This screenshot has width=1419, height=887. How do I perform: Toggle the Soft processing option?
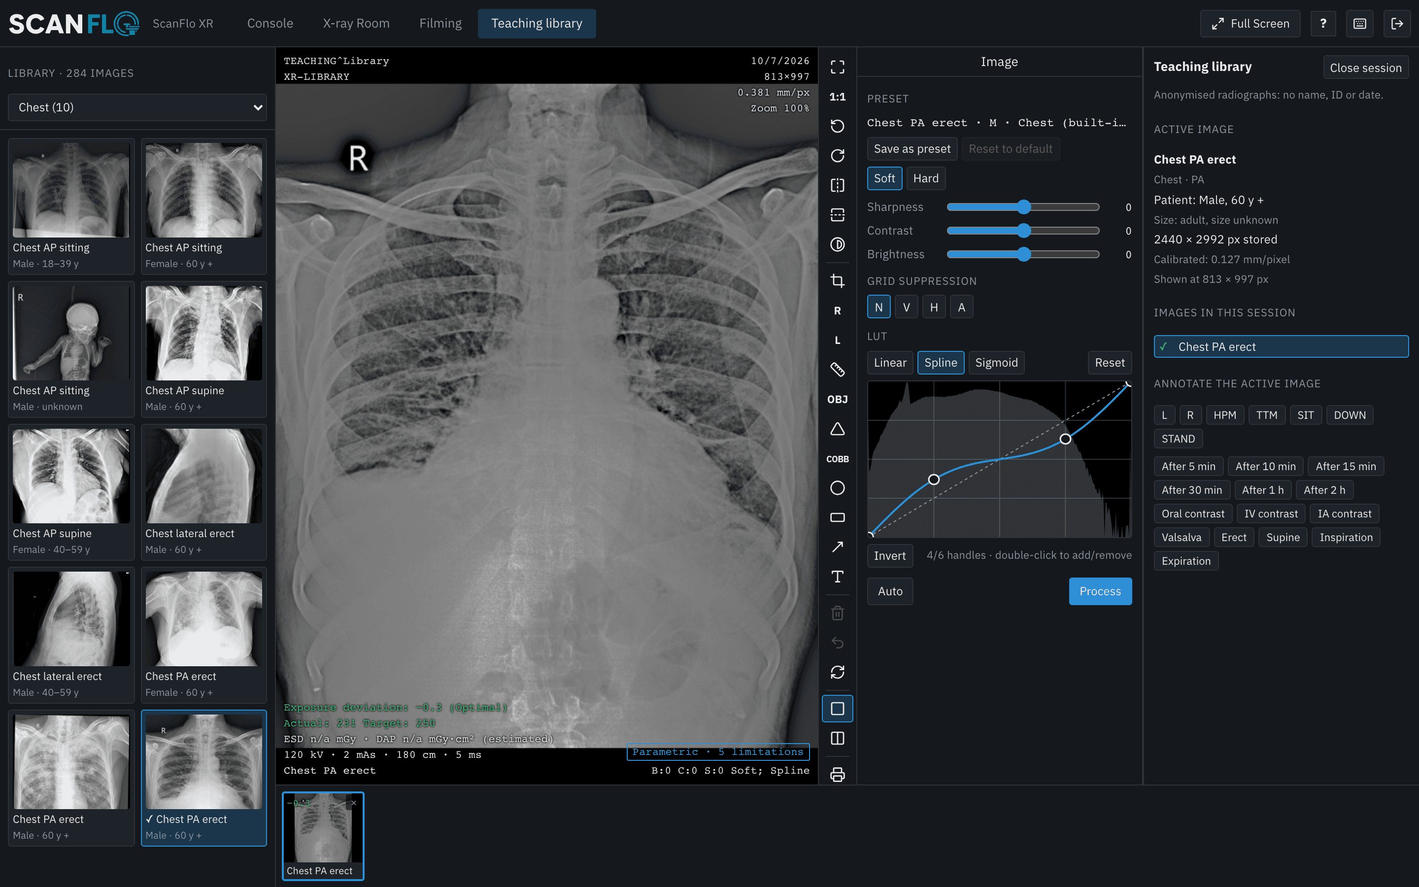(884, 178)
